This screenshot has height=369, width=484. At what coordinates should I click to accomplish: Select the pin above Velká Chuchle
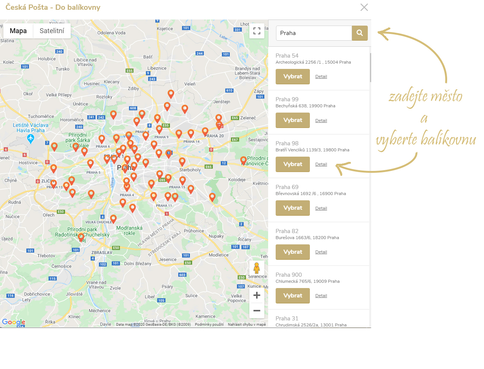coord(113,219)
